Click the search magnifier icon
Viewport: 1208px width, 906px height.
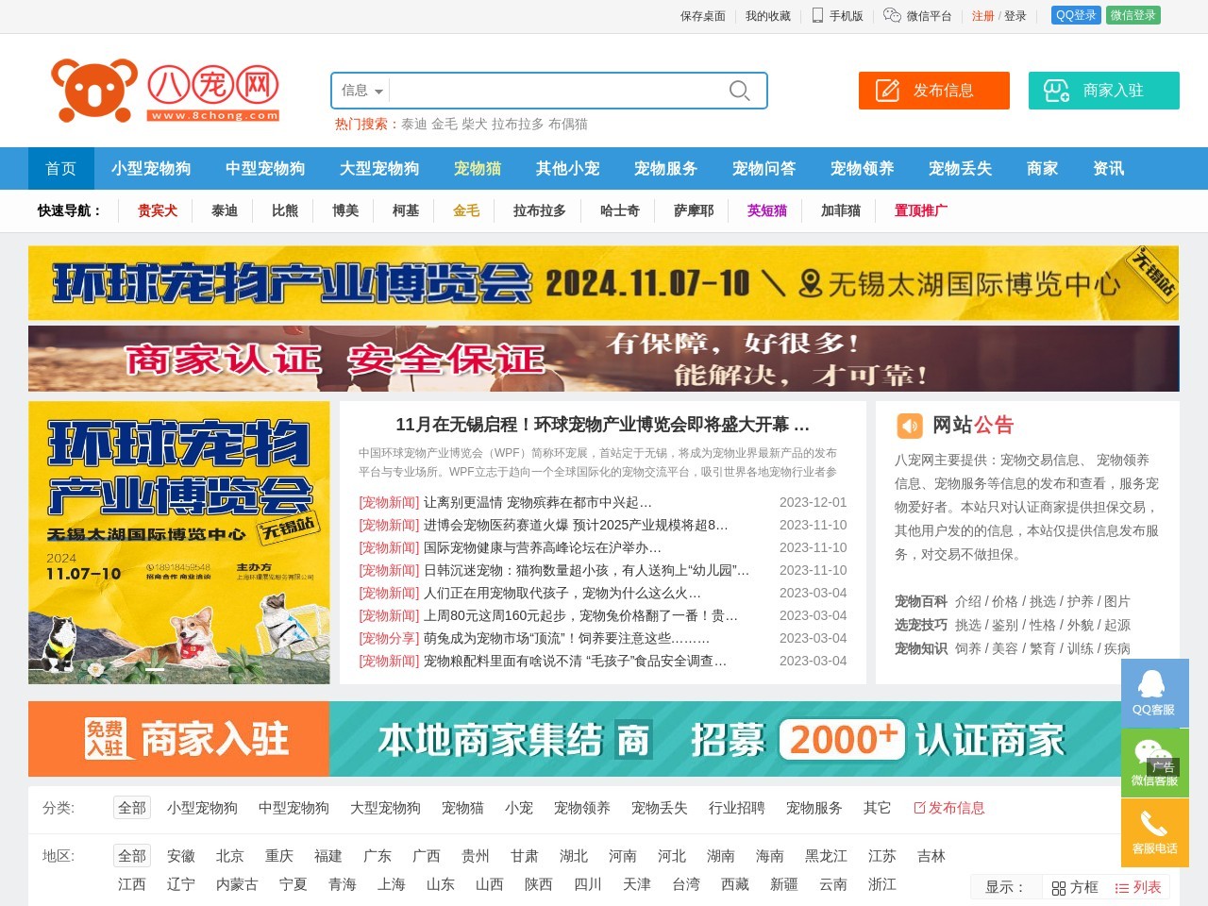[x=739, y=91]
